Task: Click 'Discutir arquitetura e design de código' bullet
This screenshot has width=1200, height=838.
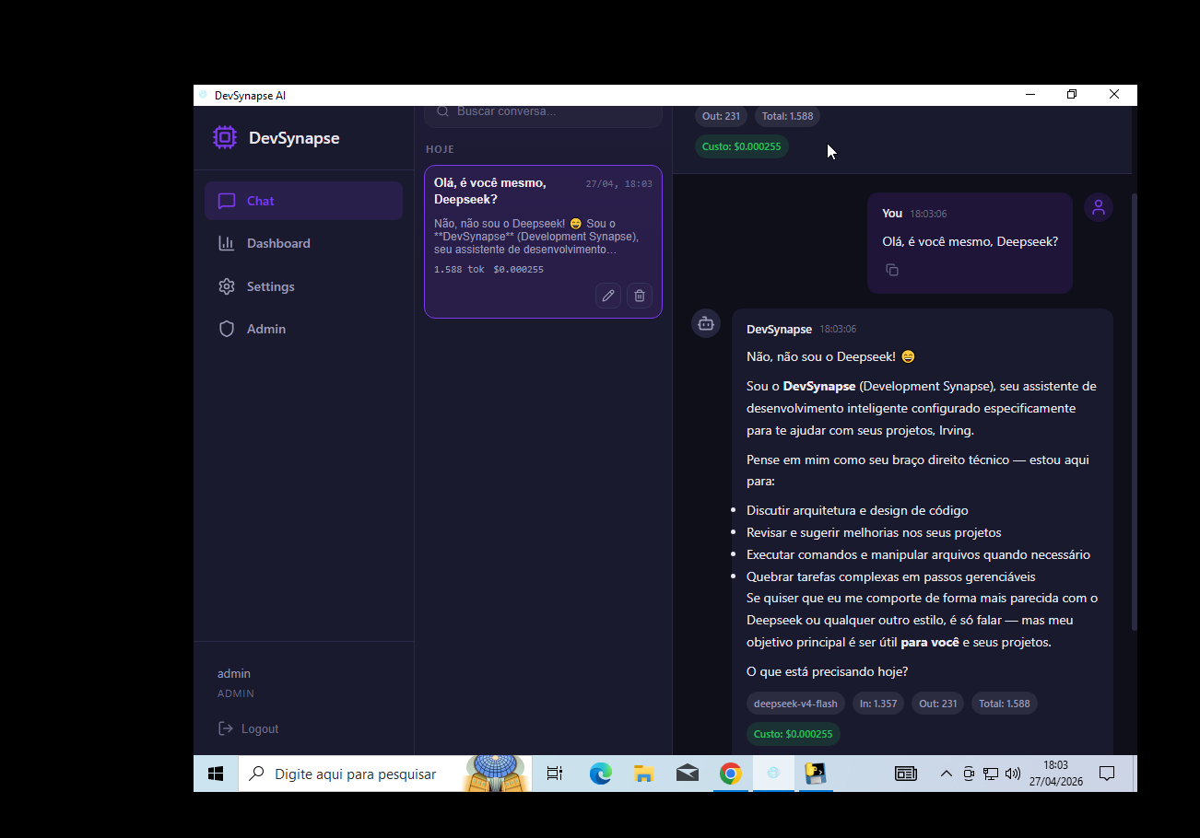Action: point(857,510)
